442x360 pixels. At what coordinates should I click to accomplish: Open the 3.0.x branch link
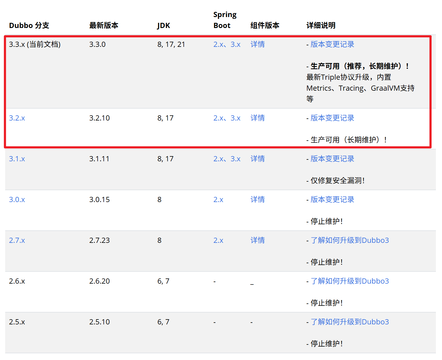click(x=17, y=200)
